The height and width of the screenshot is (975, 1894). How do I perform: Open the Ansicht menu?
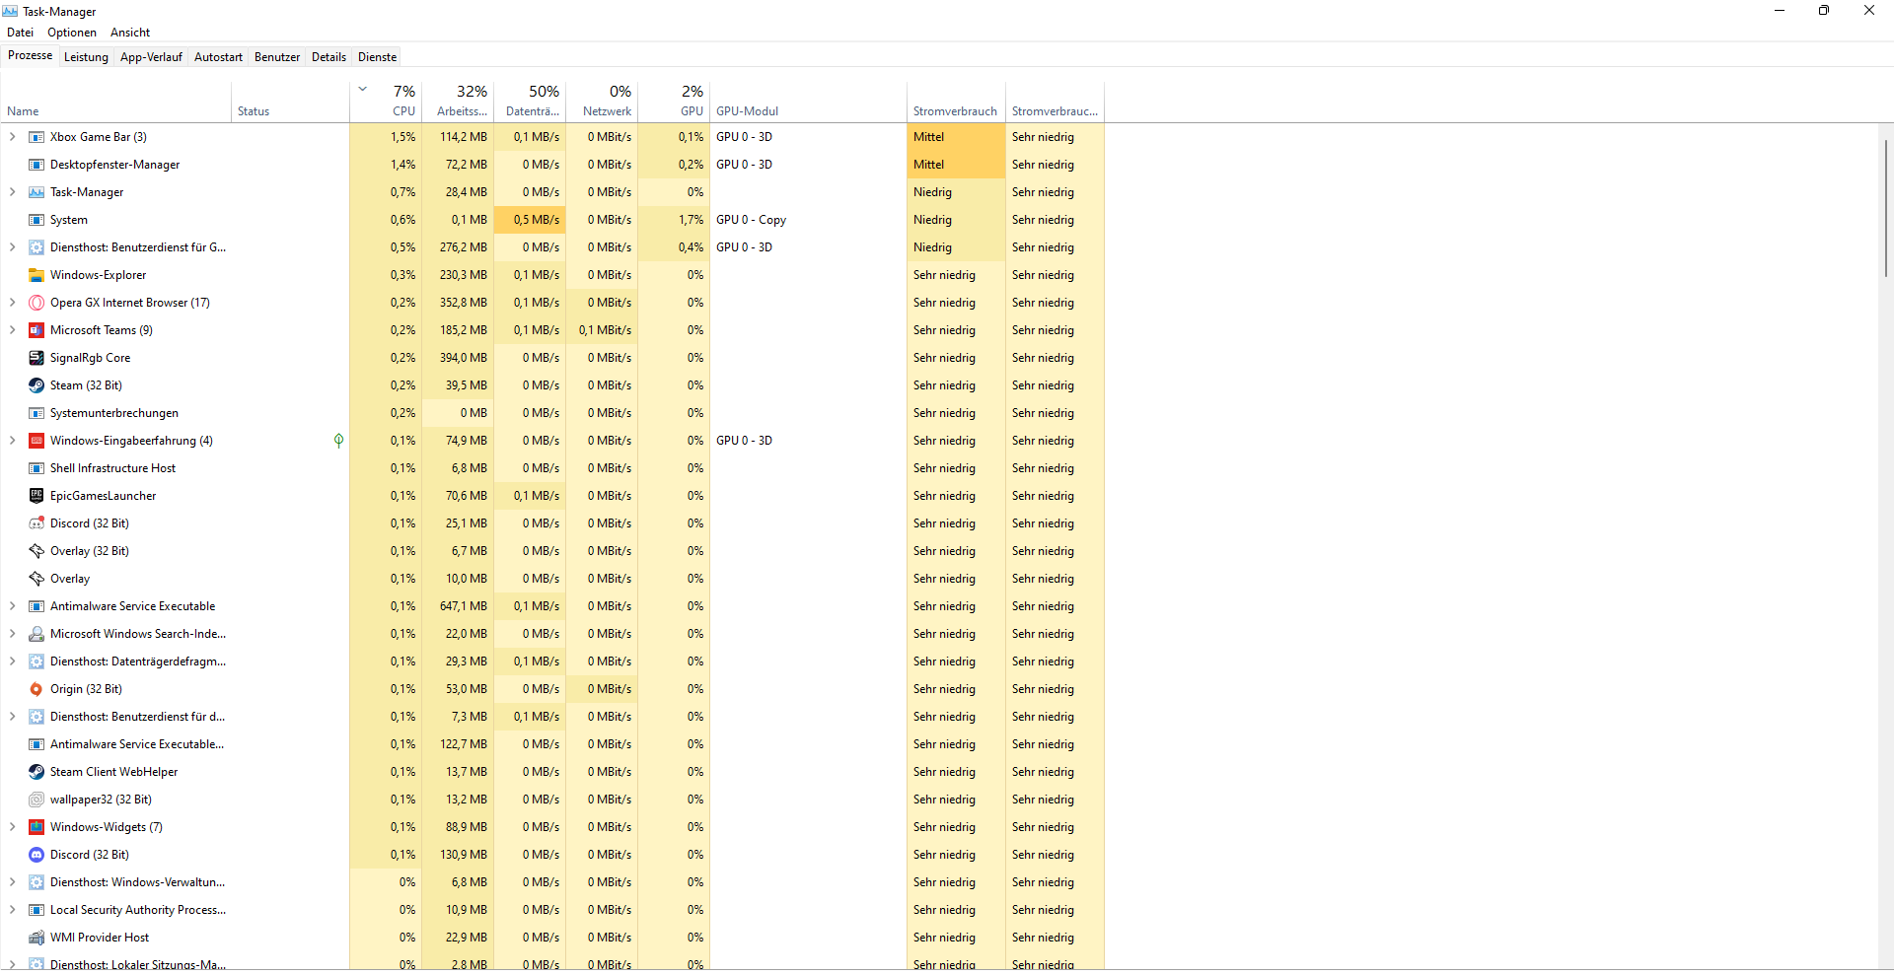pyautogui.click(x=130, y=33)
